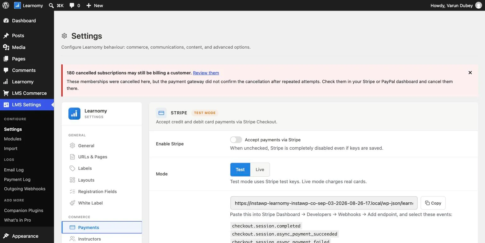The height and width of the screenshot is (243, 485).
Task: Click the Learnomy logo in settings panel
Action: [x=74, y=113]
